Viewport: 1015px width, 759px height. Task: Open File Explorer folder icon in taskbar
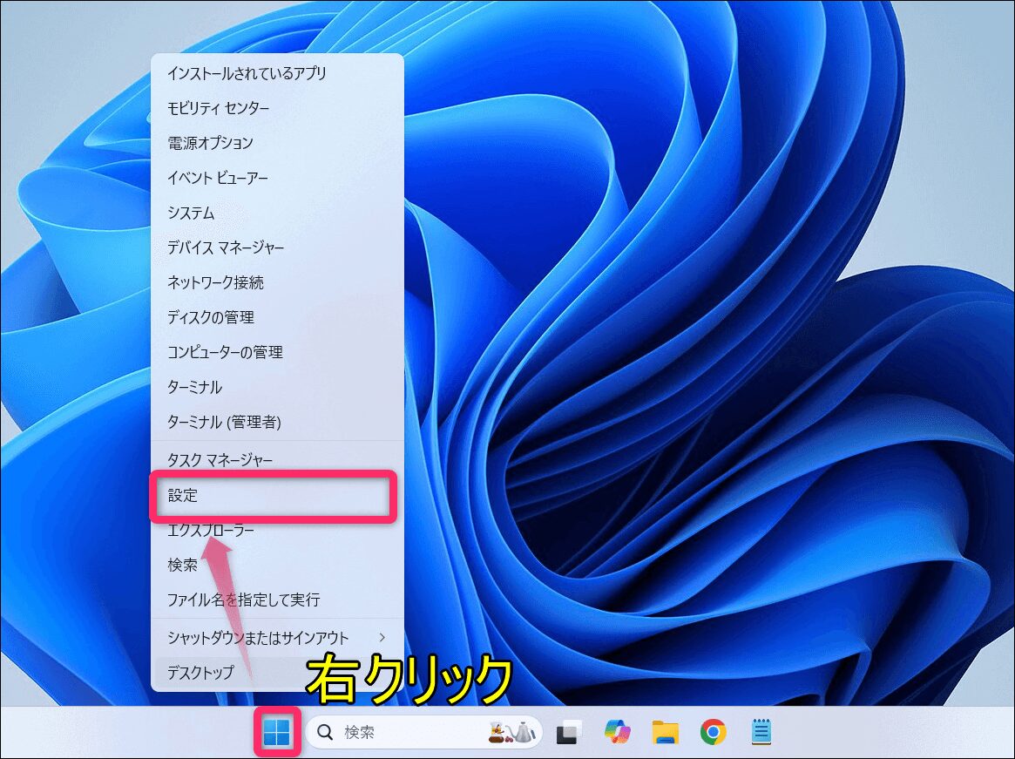click(666, 733)
